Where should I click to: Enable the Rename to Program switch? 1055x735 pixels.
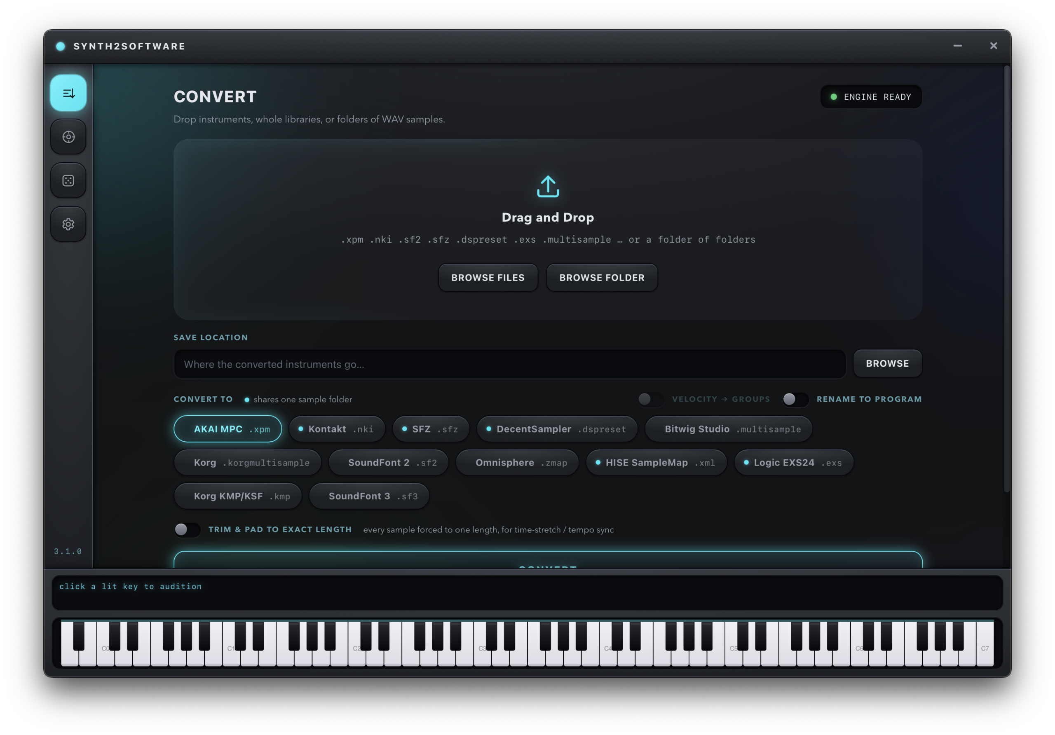tap(795, 399)
